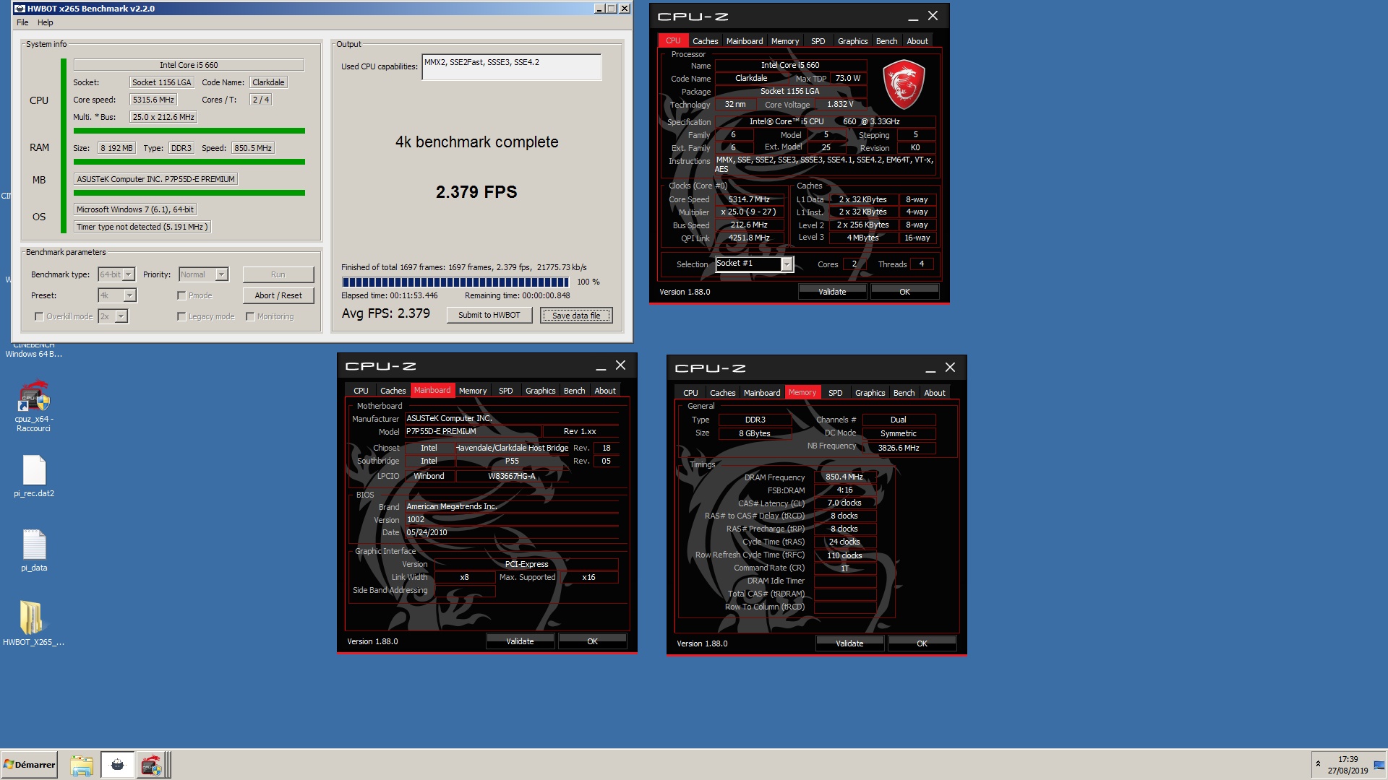
Task: Click the Run benchmark button
Action: 278,274
